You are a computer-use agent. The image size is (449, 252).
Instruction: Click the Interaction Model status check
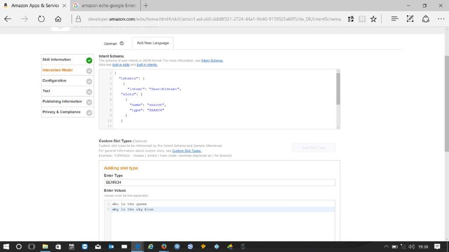(89, 71)
